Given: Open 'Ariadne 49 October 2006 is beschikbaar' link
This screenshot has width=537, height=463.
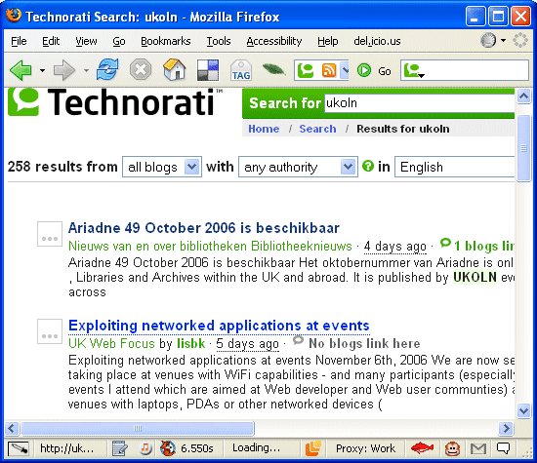Looking at the screenshot, I should 204,228.
